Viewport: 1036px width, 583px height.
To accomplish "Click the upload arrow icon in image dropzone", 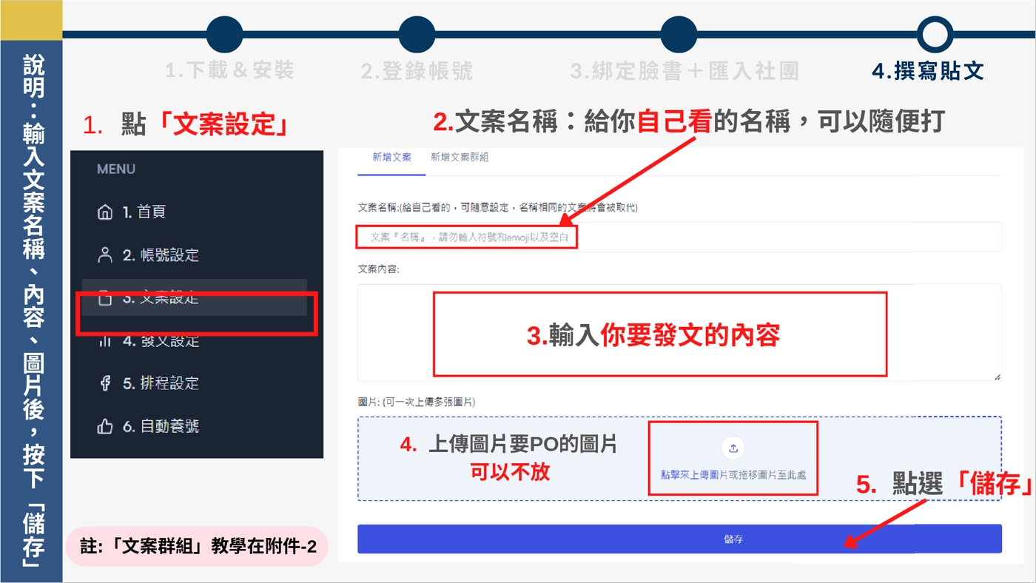I will (733, 448).
